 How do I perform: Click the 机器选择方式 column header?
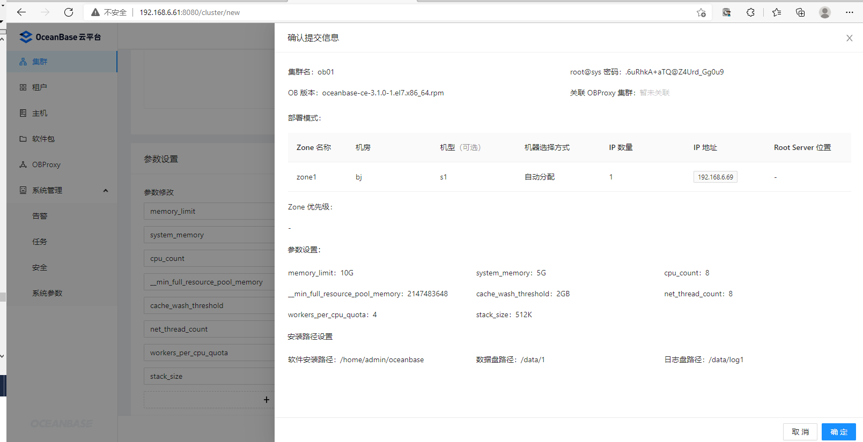tap(547, 147)
